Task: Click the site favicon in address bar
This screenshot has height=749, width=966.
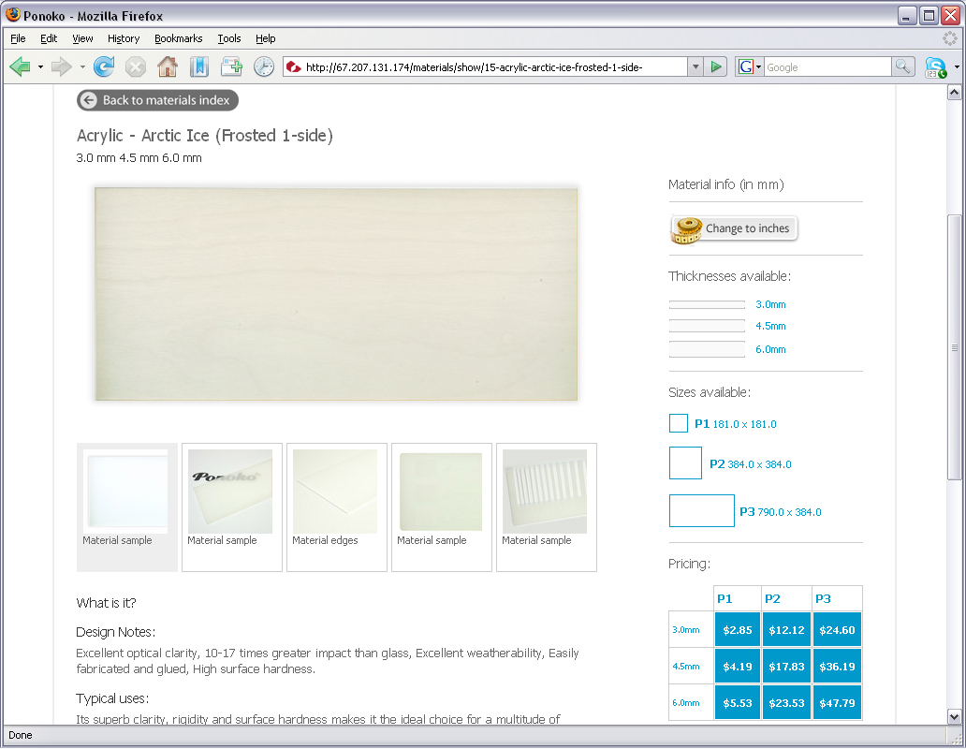Action: 294,67
